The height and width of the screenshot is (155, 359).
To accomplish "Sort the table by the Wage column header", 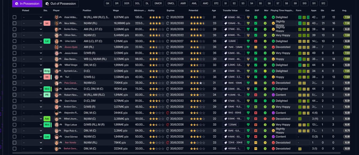I will point(116,10).
